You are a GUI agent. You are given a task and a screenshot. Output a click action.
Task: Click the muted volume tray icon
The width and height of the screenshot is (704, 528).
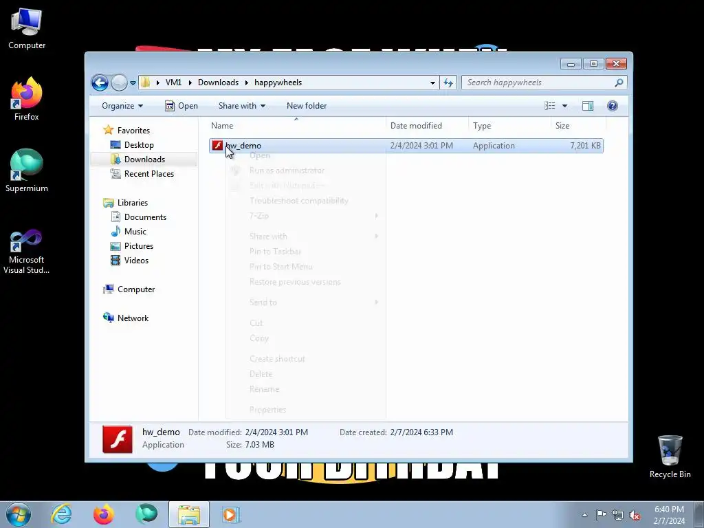pos(635,515)
